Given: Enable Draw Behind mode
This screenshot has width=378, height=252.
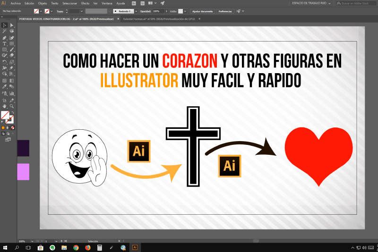Looking at the screenshot, I should click(x=8, y=134).
